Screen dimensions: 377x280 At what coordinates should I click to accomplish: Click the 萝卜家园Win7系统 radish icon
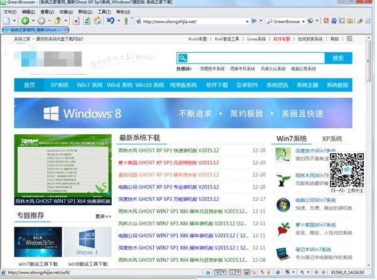(x=283, y=230)
